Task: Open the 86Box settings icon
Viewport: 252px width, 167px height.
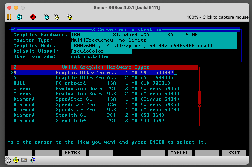Action: coord(70,17)
